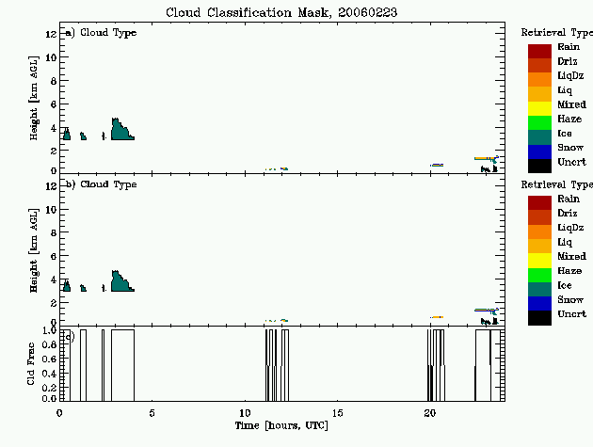Viewport: 593px width, 447px height.
Task: Click the 'Height [km AGL]' label of panel b
Action: pyautogui.click(x=34, y=250)
